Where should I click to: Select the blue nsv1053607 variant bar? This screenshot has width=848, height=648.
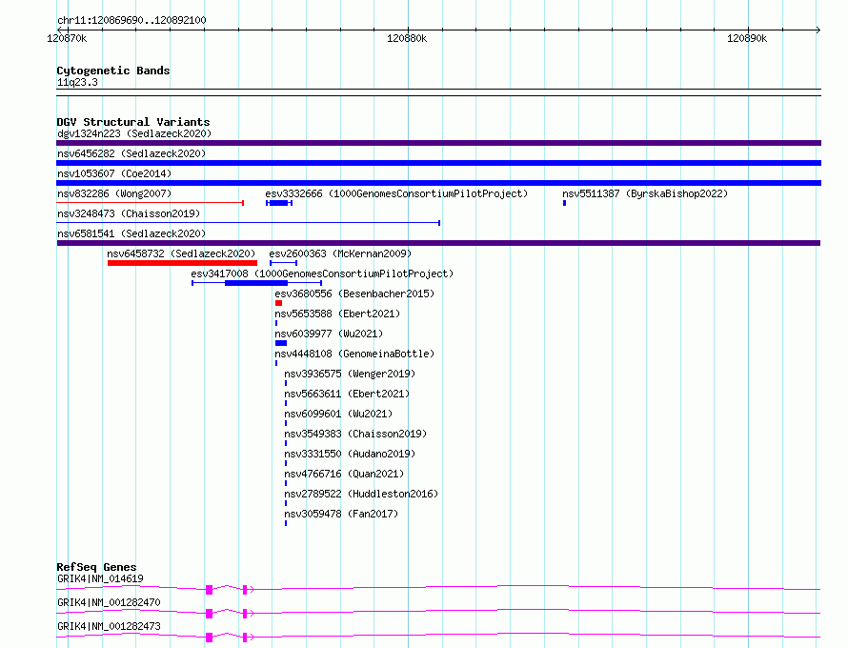[x=438, y=183]
